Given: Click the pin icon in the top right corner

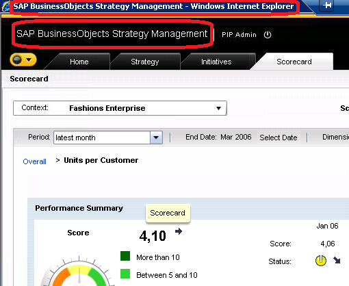Looking at the screenshot, I should coord(326,5).
